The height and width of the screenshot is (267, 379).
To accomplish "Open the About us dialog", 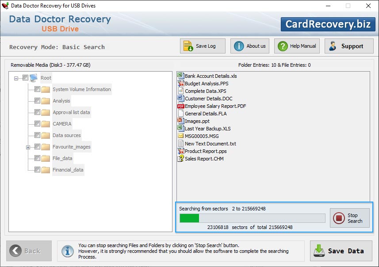I will point(250,46).
